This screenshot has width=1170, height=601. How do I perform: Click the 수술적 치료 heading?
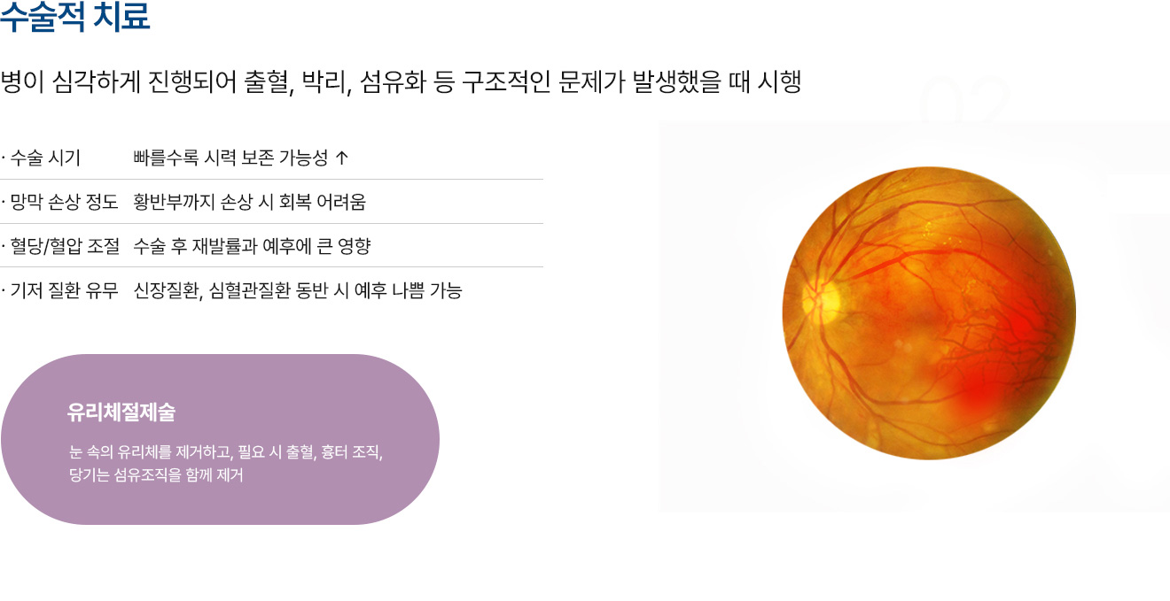pos(75,19)
